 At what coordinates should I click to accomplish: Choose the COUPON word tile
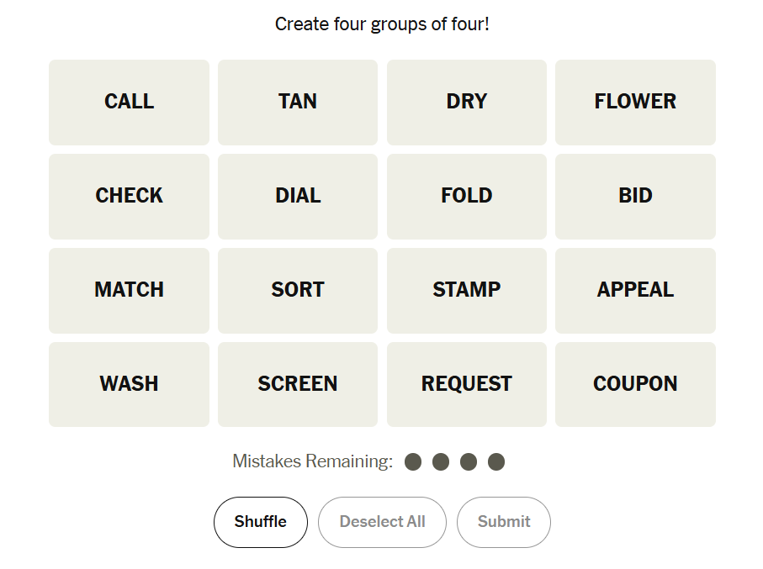pos(635,384)
